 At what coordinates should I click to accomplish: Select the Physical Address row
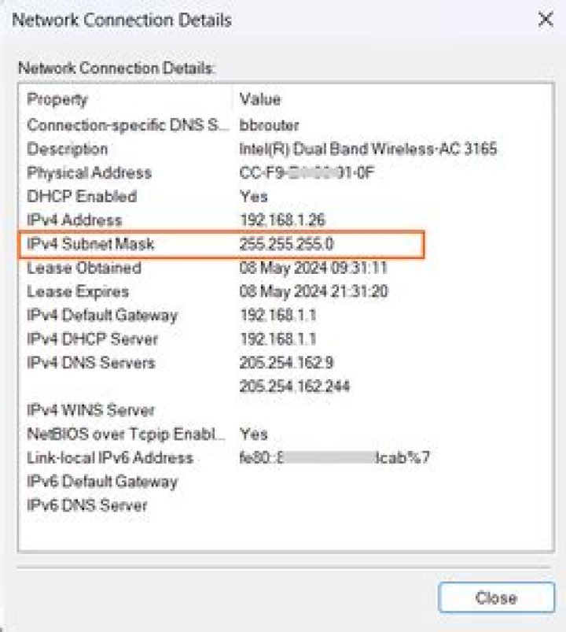coord(89,172)
